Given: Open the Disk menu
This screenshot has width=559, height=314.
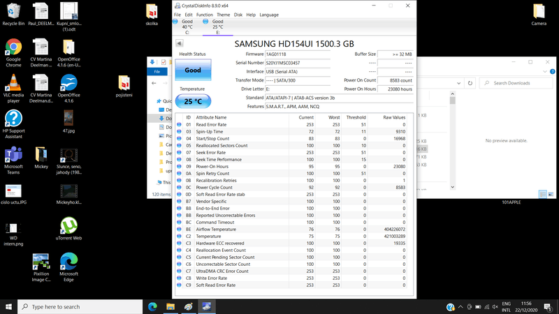Looking at the screenshot, I should coord(238,15).
